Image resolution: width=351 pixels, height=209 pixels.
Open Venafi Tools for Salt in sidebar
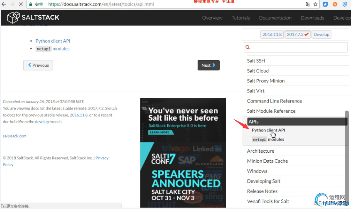click(268, 201)
